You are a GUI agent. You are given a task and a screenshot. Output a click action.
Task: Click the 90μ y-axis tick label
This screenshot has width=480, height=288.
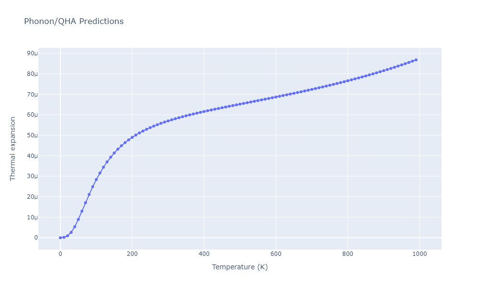32,53
